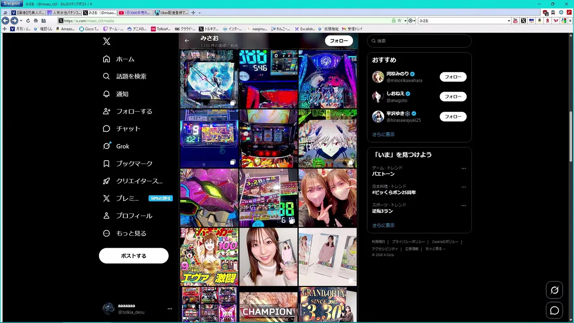The width and height of the screenshot is (574, 323).
Task: Open プレミ... premium item
Action: click(137, 198)
